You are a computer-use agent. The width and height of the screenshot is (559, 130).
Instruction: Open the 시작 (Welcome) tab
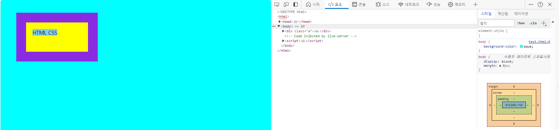(x=313, y=4)
